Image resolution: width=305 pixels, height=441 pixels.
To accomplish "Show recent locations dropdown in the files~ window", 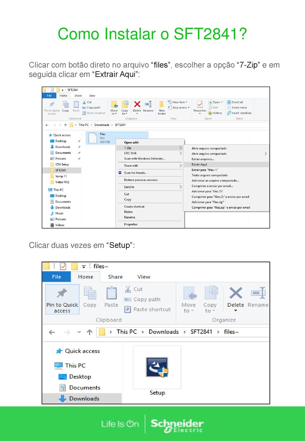I will [x=79, y=332].
